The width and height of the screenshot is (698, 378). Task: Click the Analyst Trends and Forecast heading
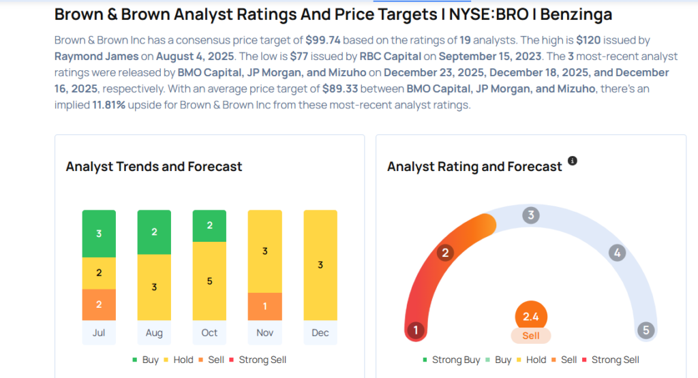tap(154, 167)
